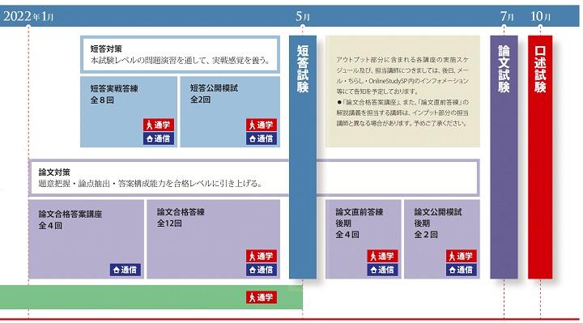Click the beige notice text panel
Screen dimensions: 583x323
pyautogui.click(x=402, y=91)
